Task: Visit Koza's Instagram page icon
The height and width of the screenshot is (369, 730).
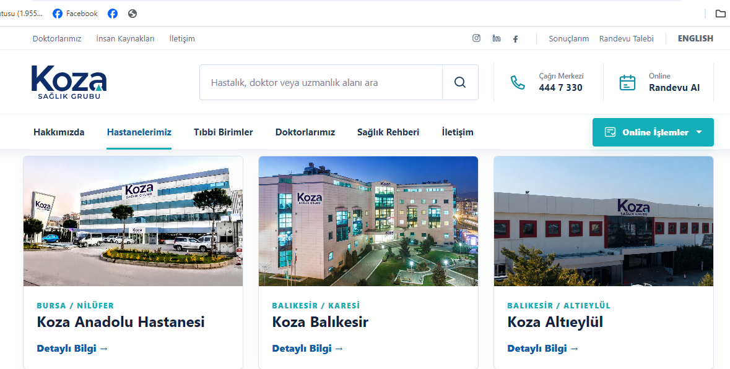Action: click(x=476, y=38)
